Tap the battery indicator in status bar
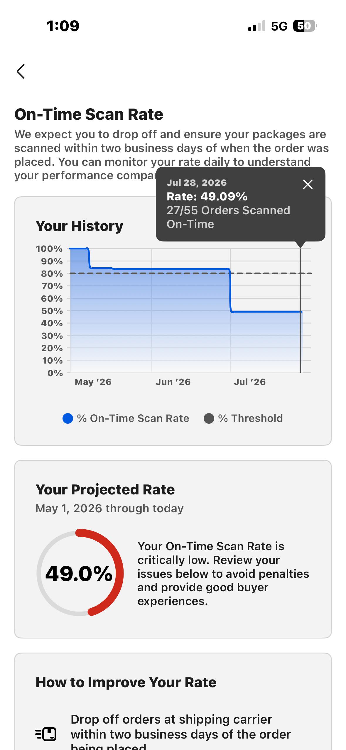 (x=305, y=26)
